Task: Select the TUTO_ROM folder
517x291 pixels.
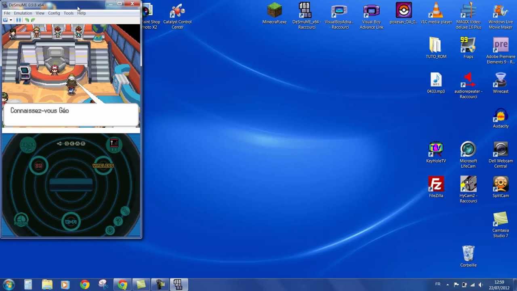Action: pos(436,48)
